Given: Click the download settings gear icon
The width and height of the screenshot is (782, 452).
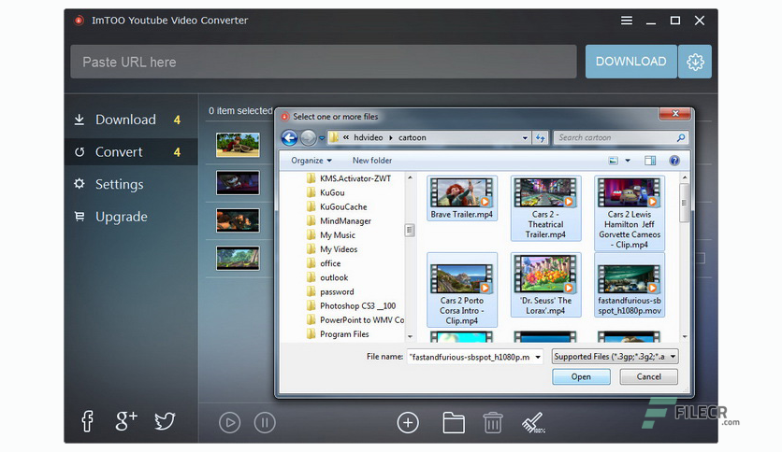Looking at the screenshot, I should [x=695, y=62].
